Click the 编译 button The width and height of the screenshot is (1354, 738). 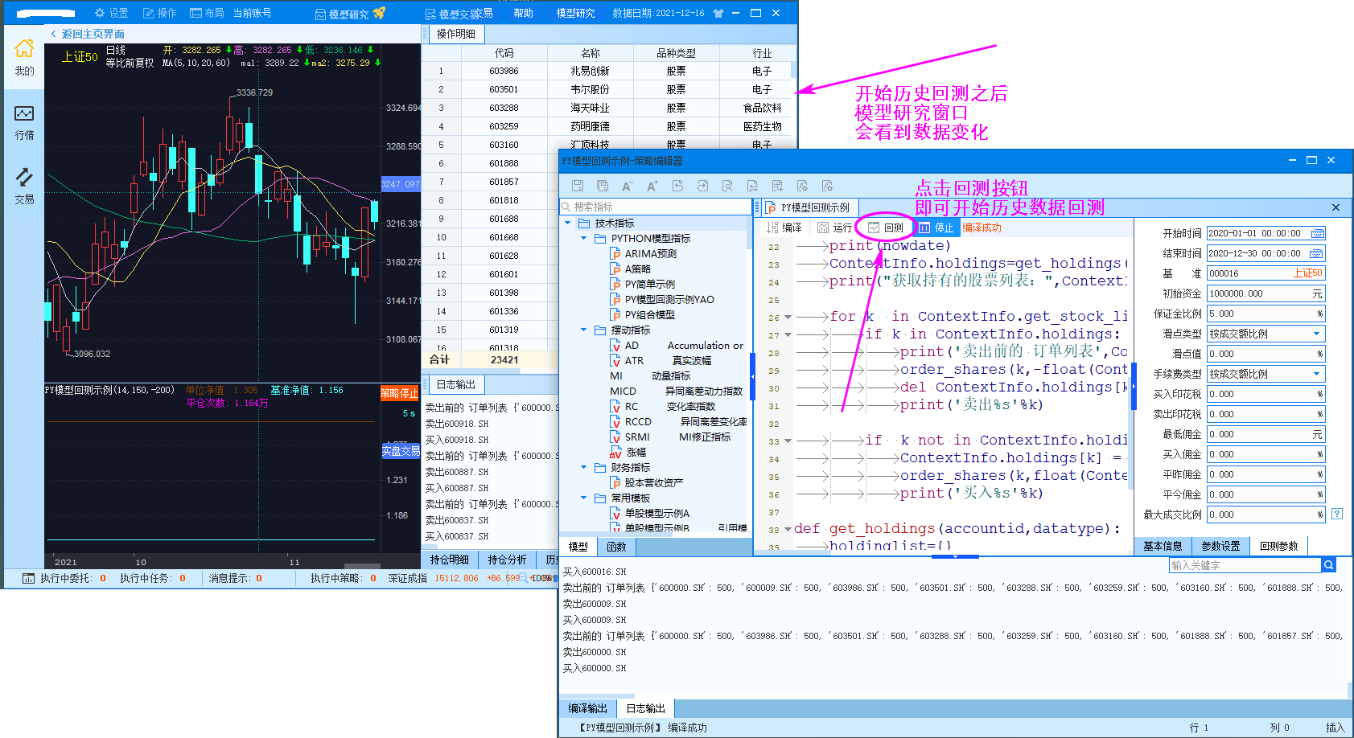coord(784,228)
